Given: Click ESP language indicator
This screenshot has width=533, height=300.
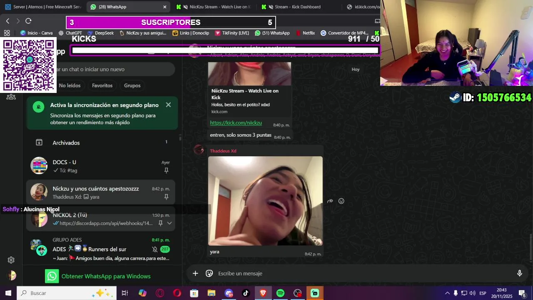Looking at the screenshot, I should [483, 293].
